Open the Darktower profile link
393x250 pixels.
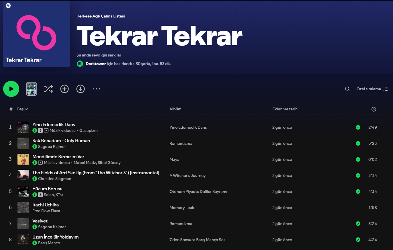point(96,64)
